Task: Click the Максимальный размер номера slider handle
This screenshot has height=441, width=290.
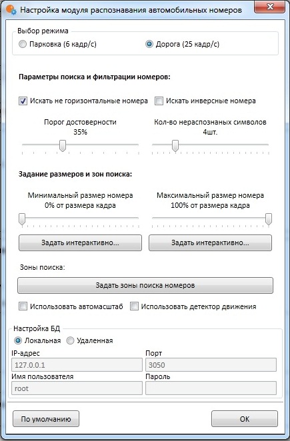Action: pos(269,219)
